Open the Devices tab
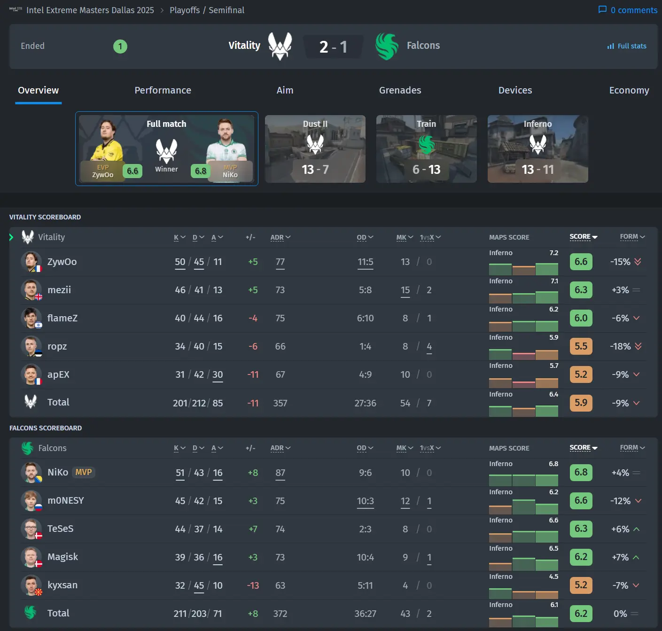 [x=515, y=90]
